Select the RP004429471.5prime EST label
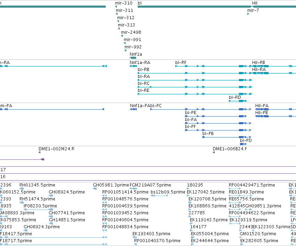 [252, 185]
